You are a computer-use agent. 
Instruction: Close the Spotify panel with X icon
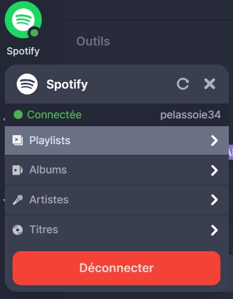pyautogui.click(x=210, y=84)
